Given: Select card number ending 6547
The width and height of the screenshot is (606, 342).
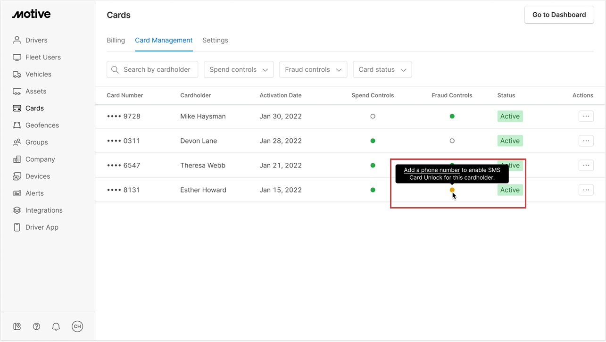Looking at the screenshot, I should 124,165.
